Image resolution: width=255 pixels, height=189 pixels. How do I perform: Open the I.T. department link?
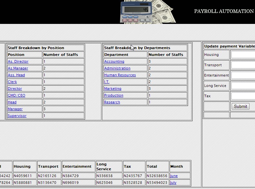coord(107,82)
